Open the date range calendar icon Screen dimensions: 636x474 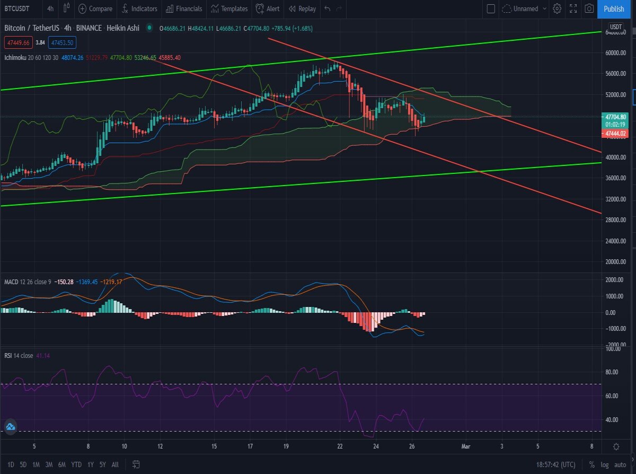point(136,464)
